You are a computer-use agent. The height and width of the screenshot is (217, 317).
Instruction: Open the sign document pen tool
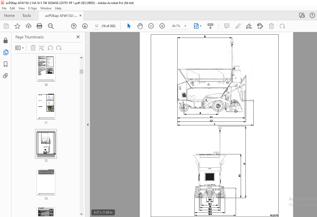[x=249, y=26]
